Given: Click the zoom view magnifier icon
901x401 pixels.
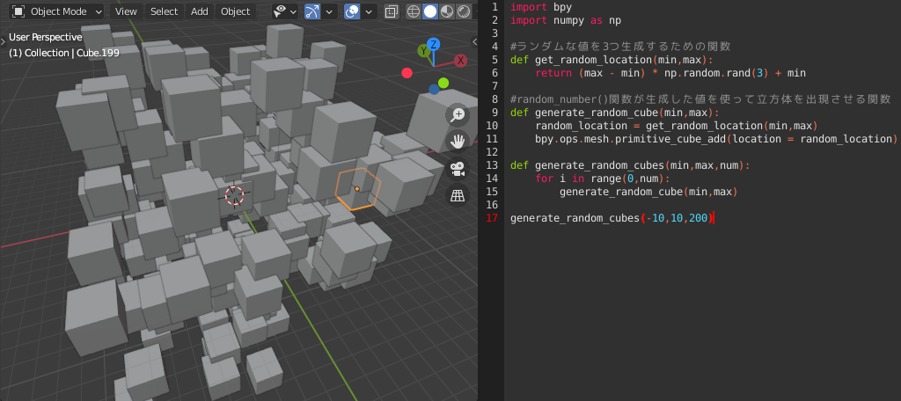Looking at the screenshot, I should click(458, 115).
